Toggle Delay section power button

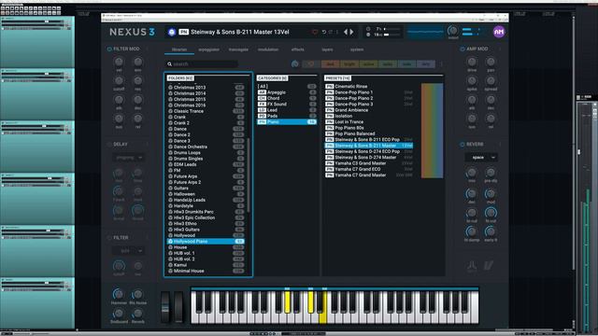pos(109,145)
